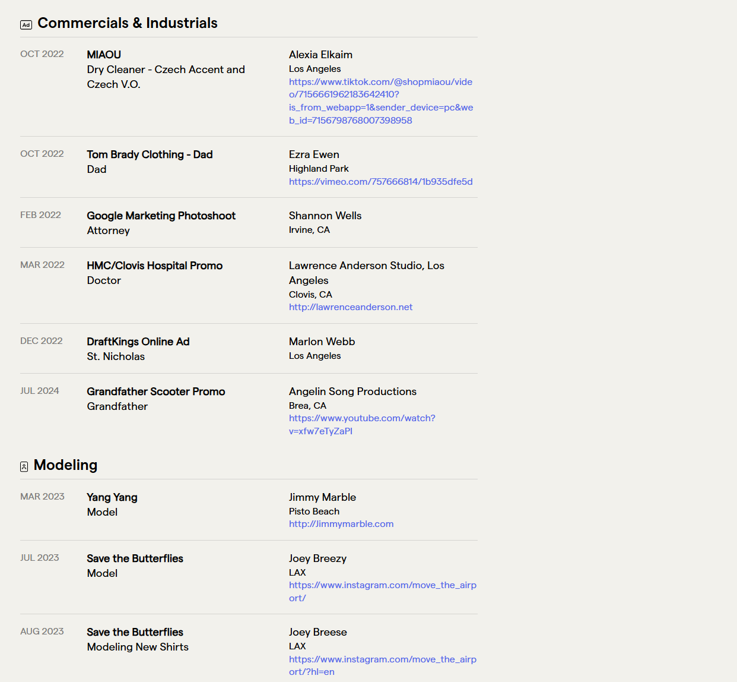
Task: Click the Doctor role text
Action: [x=104, y=280]
